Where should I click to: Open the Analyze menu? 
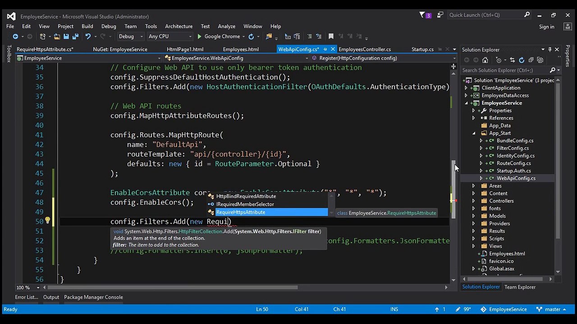[x=226, y=26]
